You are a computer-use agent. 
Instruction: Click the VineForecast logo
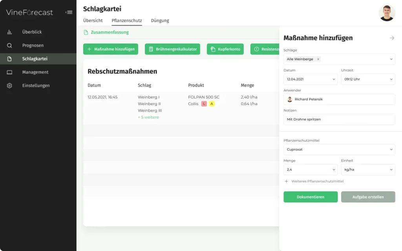[29, 12]
